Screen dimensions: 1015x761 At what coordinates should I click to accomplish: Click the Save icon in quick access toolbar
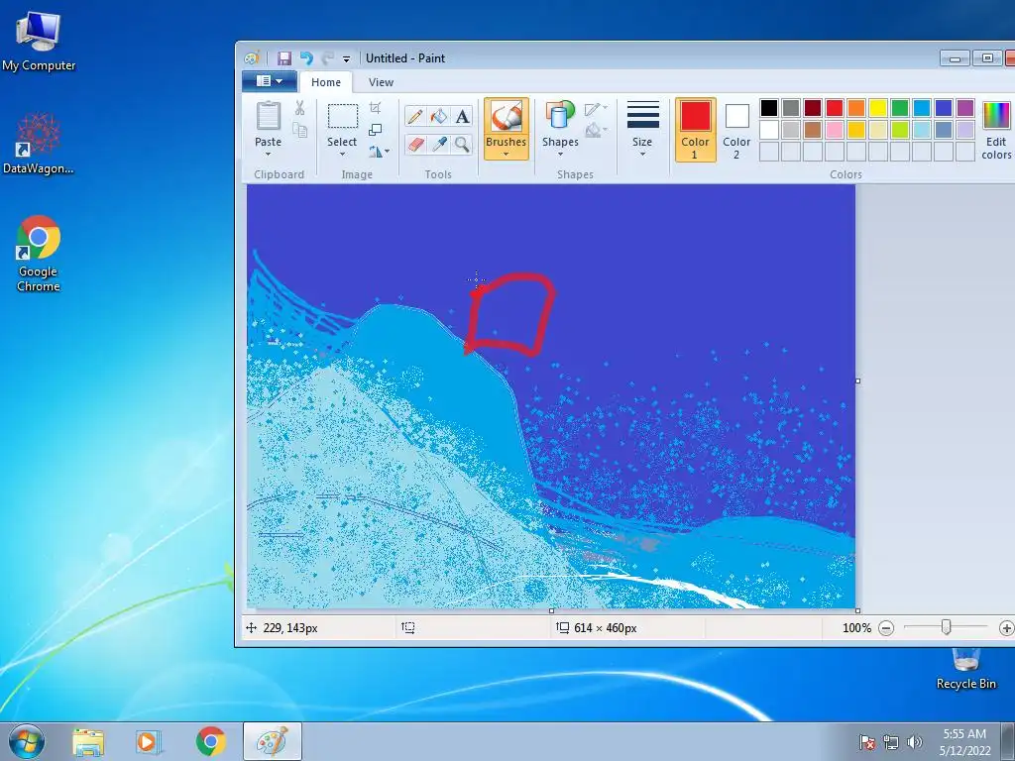click(284, 58)
